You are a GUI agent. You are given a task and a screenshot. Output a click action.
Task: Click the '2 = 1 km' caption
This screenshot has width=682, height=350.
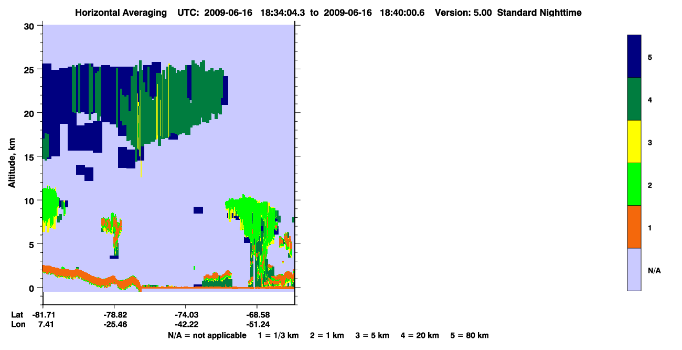(x=327, y=335)
